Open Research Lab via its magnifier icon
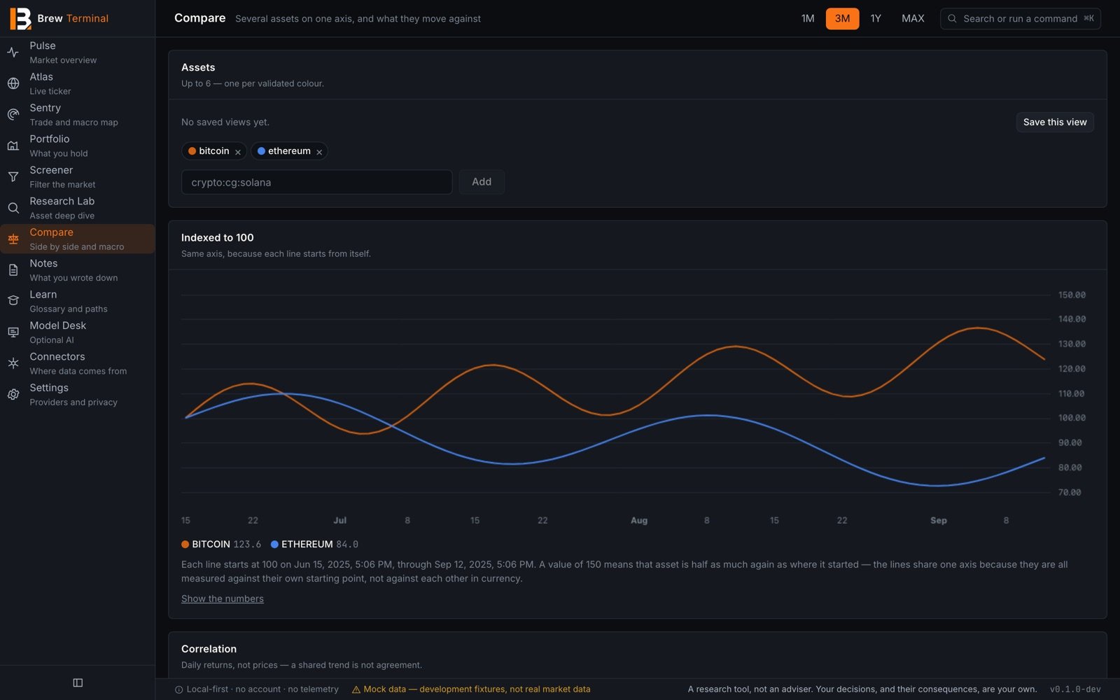The image size is (1120, 700). tap(13, 208)
